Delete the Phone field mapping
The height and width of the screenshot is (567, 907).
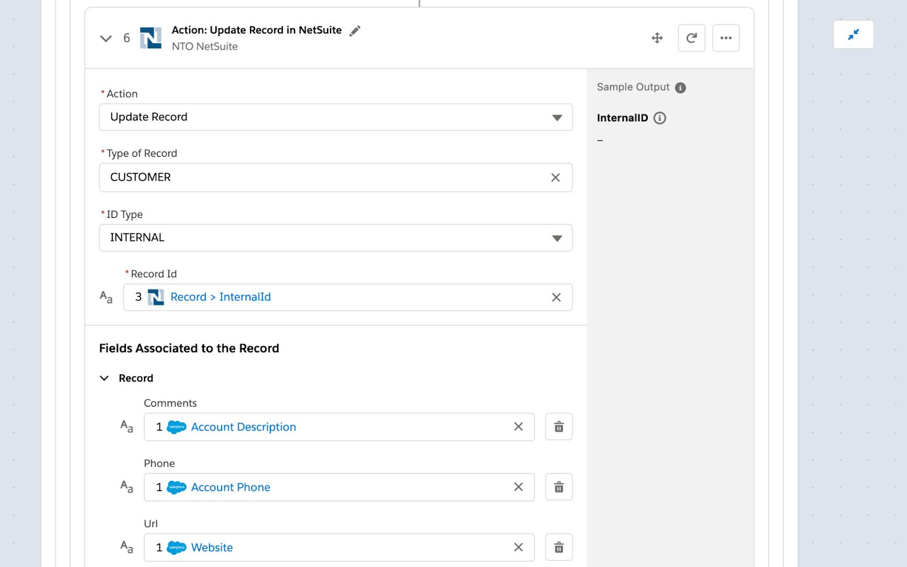coord(558,487)
